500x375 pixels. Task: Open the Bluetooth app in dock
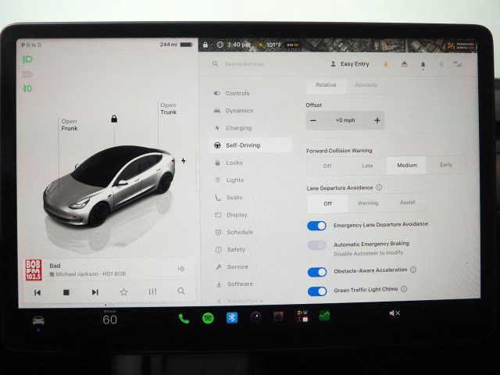click(232, 318)
